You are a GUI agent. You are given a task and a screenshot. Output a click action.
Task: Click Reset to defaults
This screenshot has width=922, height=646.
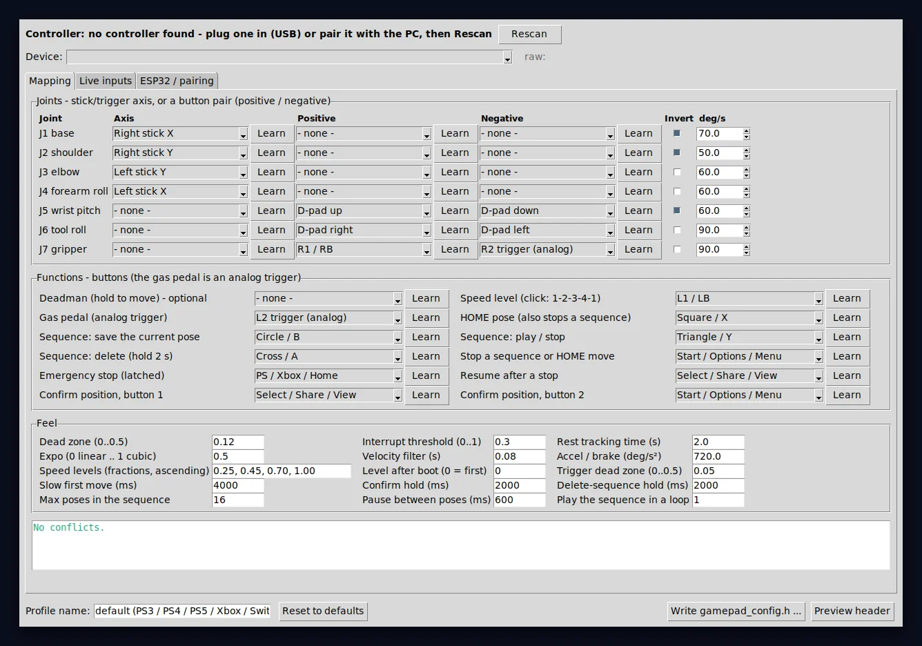(x=323, y=611)
